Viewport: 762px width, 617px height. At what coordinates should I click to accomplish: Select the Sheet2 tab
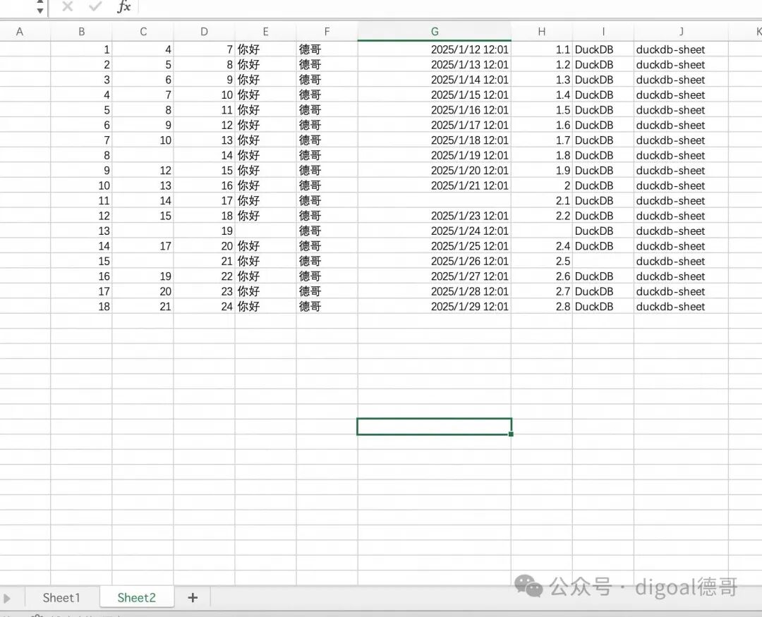(x=137, y=597)
